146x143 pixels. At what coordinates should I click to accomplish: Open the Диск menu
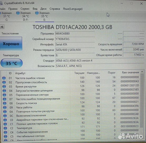click(43, 9)
